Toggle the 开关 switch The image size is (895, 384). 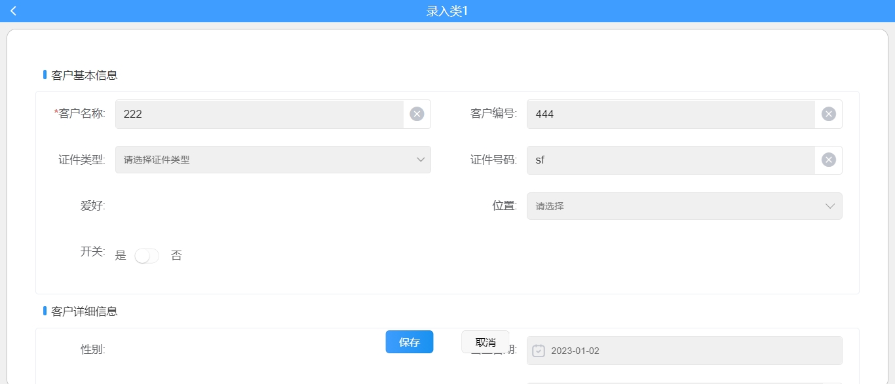(147, 255)
